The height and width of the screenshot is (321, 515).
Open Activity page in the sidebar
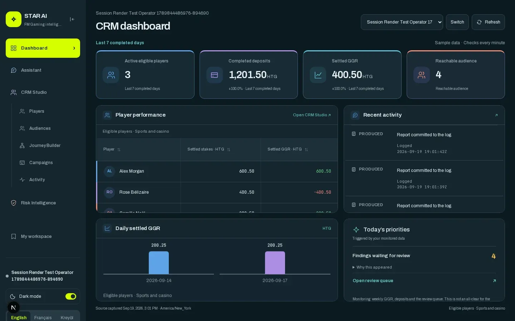(46, 180)
